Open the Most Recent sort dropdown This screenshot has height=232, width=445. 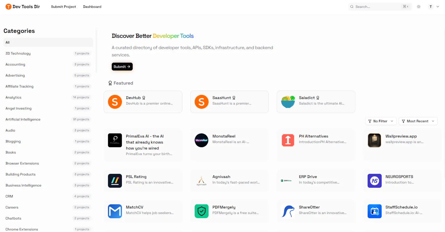click(418, 121)
